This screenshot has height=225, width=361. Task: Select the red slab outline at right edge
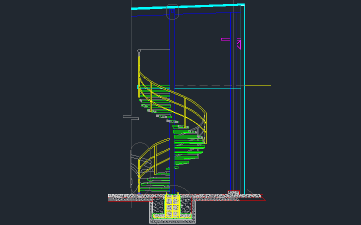coord(252,197)
